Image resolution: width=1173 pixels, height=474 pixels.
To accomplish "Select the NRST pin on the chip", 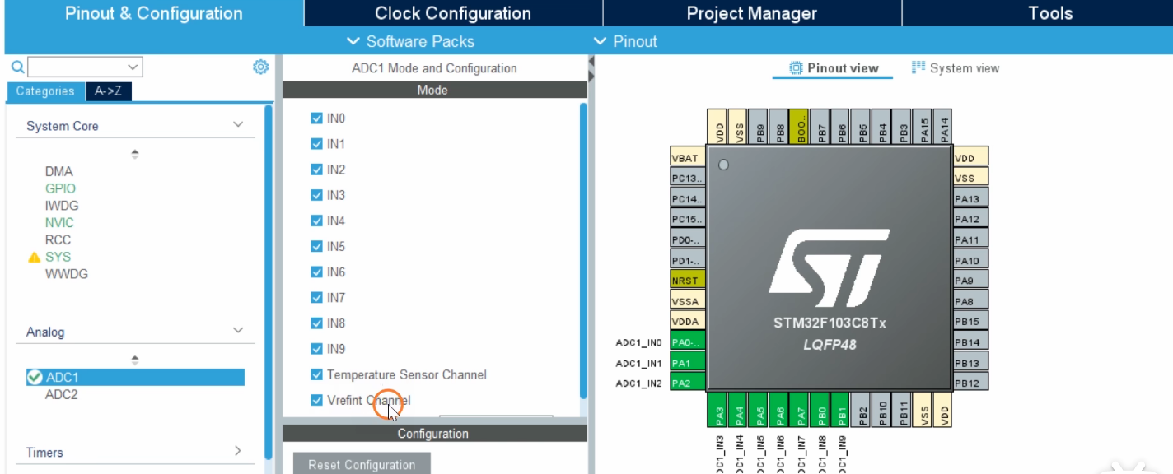I will [688, 281].
